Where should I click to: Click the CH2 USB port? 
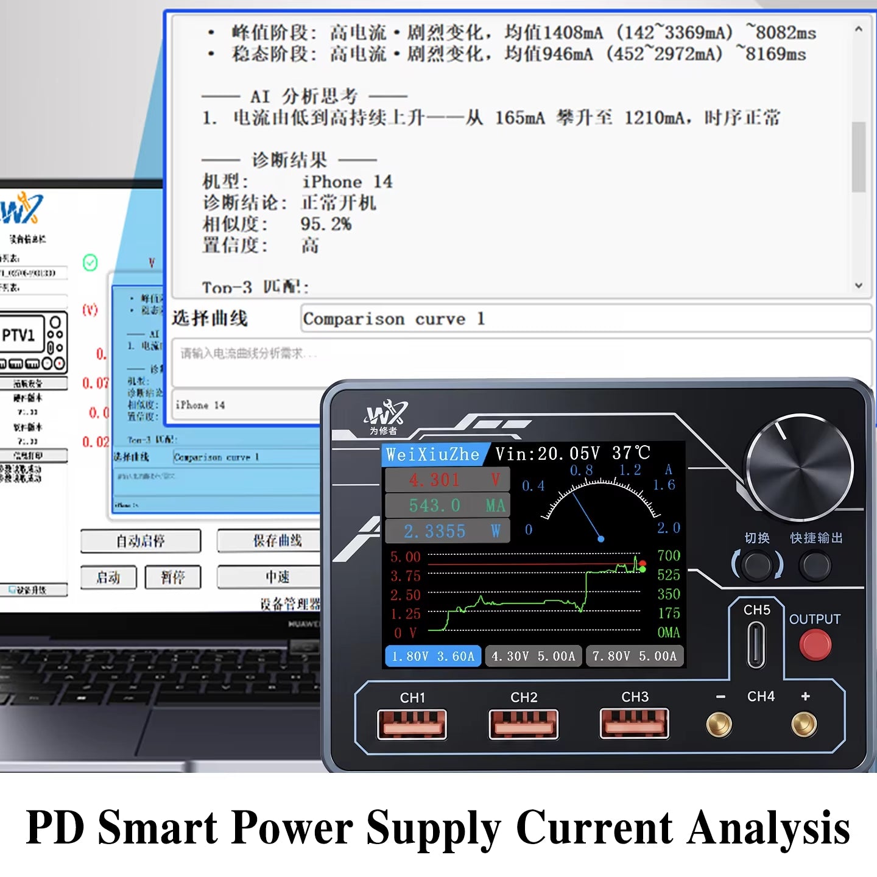coord(524,724)
